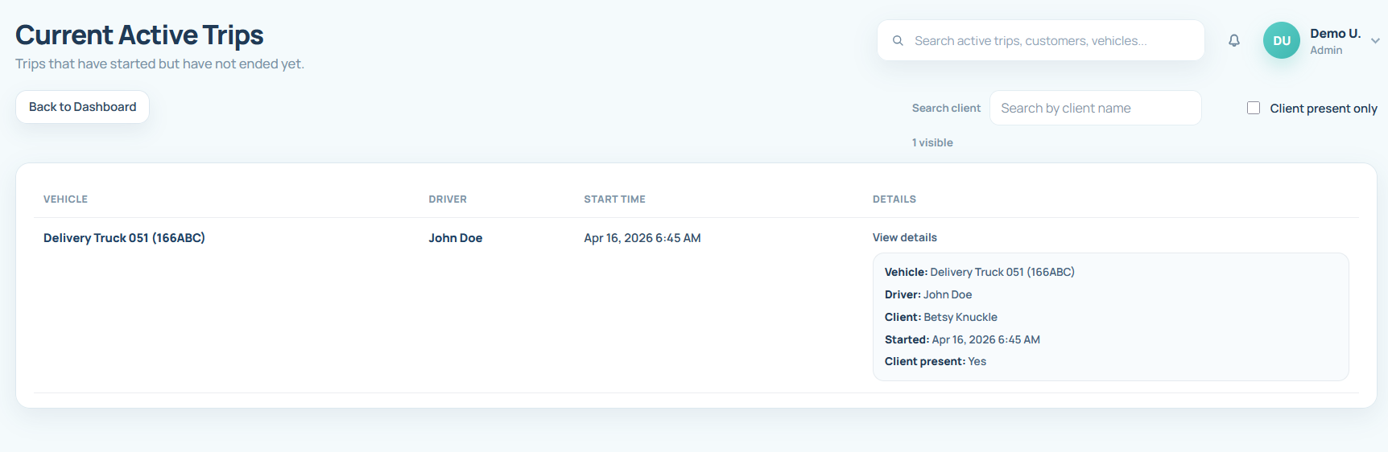Click the DU user avatar
This screenshot has height=452, width=1388.
[1281, 40]
